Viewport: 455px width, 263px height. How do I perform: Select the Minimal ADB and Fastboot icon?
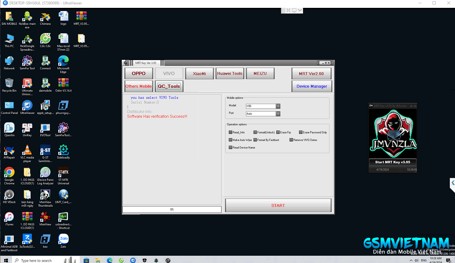pos(9,243)
